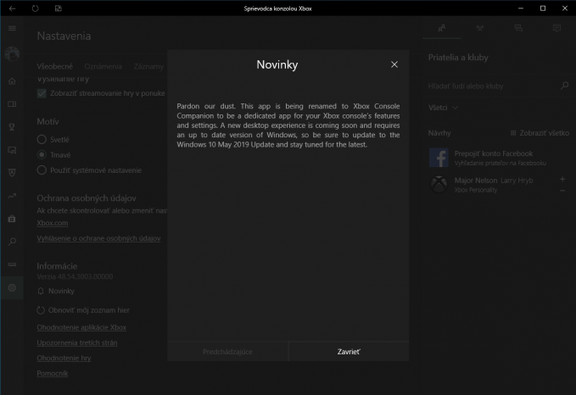This screenshot has height=395, width=576.
Task: Switch to Parties tab icon on right panel
Action: click(480, 28)
